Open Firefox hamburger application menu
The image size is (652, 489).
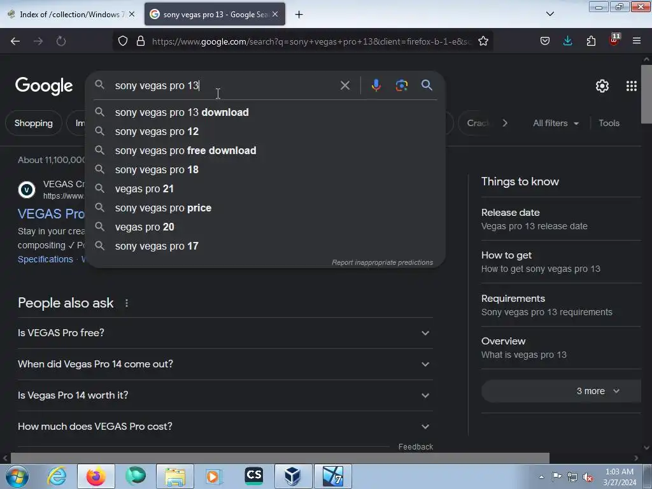pyautogui.click(x=636, y=41)
